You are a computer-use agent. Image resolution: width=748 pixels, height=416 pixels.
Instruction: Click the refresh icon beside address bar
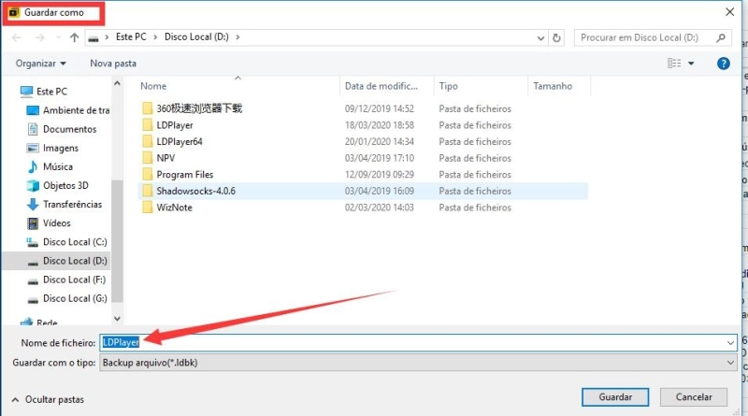pyautogui.click(x=557, y=37)
